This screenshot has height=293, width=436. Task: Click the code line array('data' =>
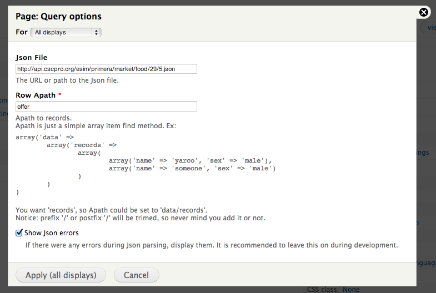point(44,138)
